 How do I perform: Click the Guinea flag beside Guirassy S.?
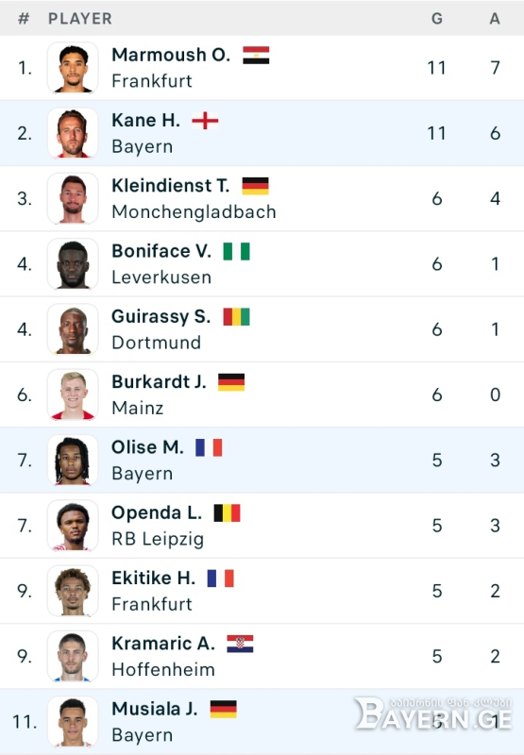[x=236, y=317]
